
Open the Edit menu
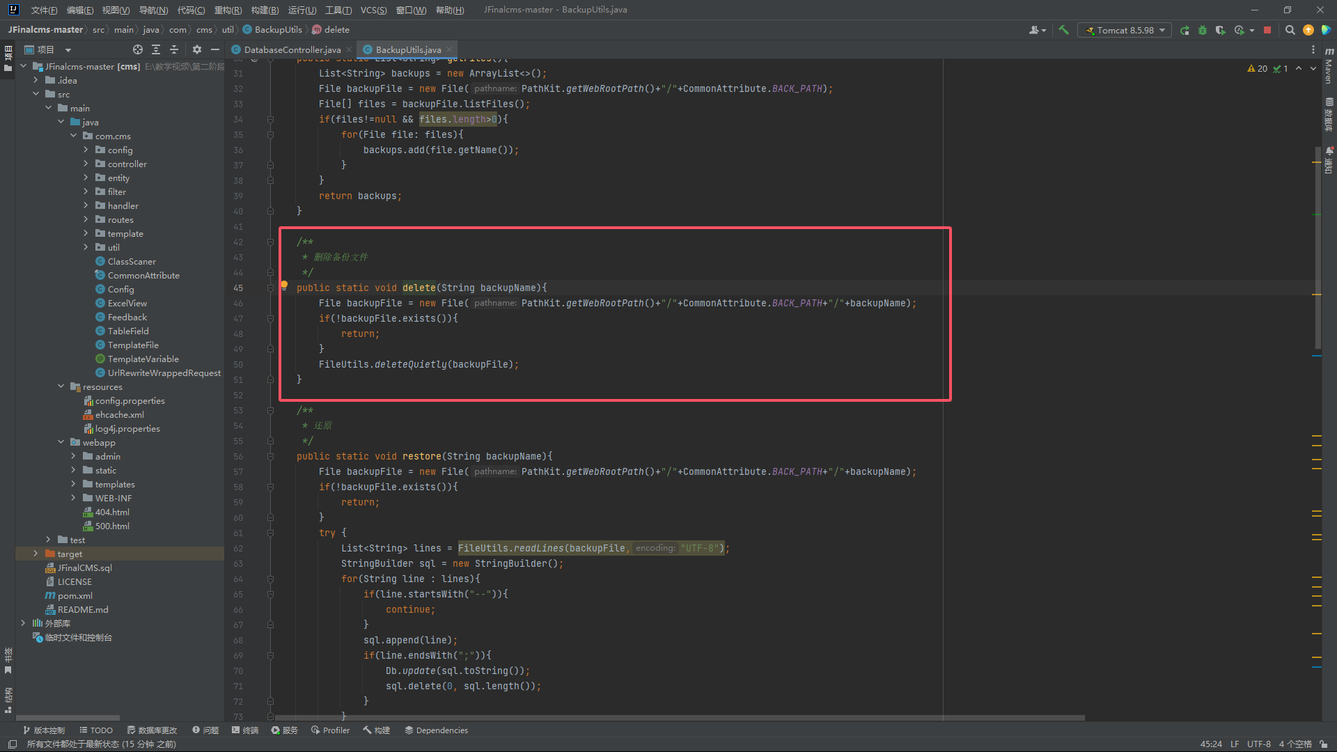click(79, 10)
